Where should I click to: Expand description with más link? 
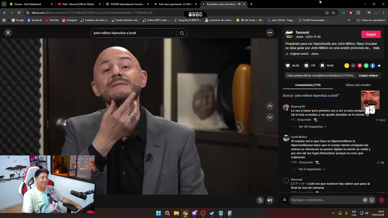point(376,48)
